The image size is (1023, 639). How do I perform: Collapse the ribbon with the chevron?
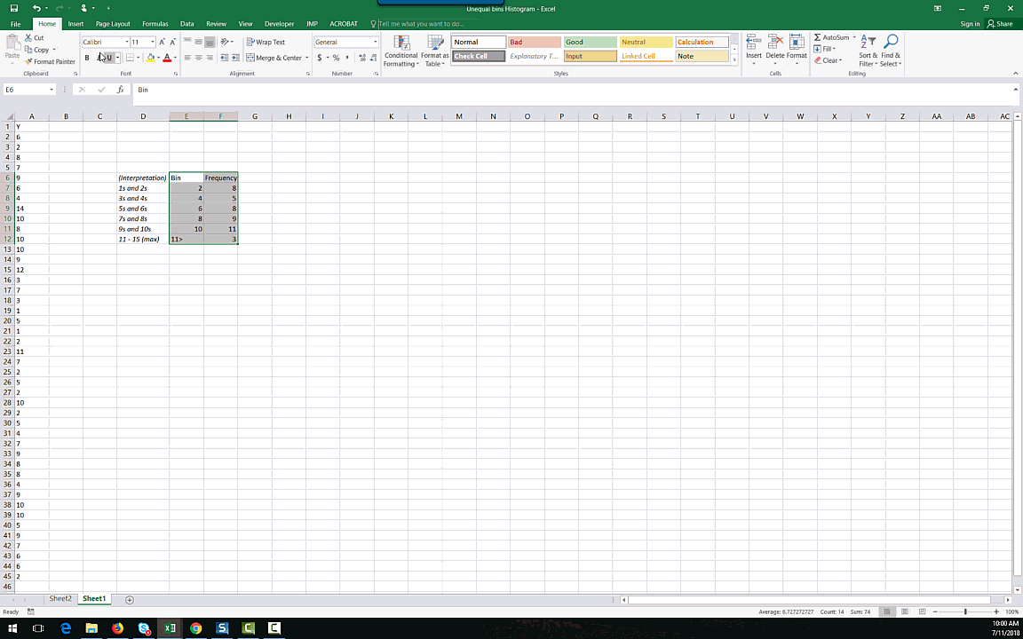(x=1015, y=73)
